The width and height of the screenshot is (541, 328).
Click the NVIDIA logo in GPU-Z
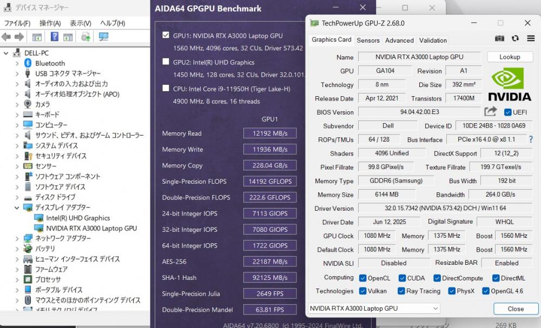point(510,84)
